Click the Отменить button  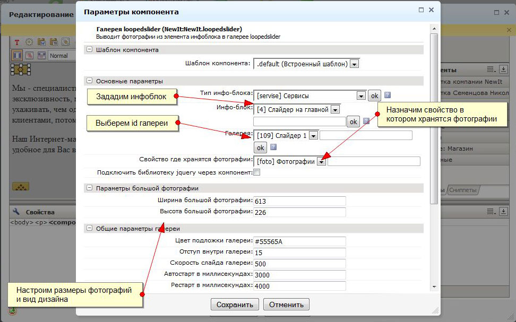286,304
